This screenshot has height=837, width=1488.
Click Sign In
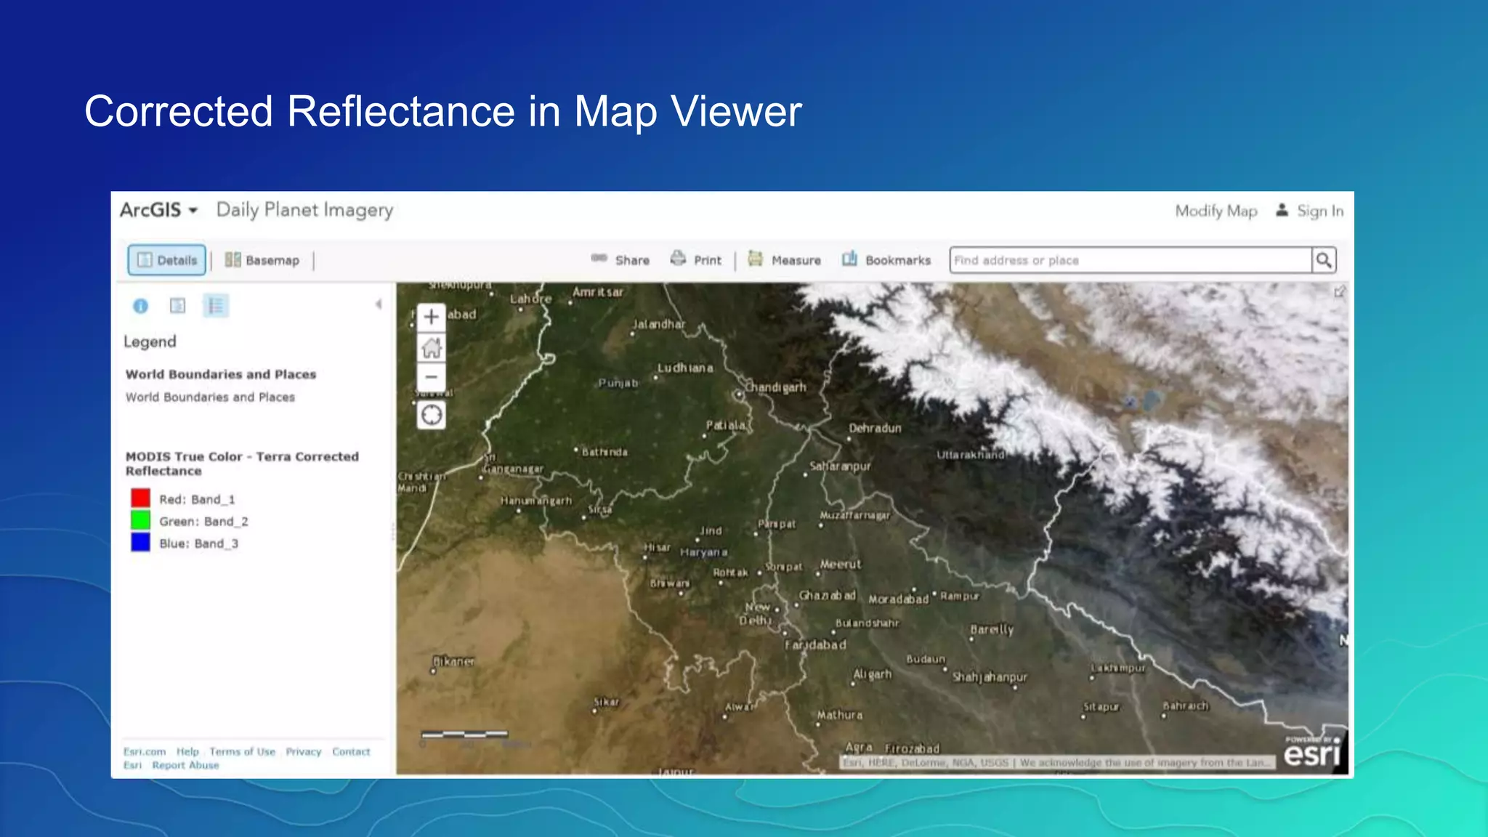tap(1320, 211)
